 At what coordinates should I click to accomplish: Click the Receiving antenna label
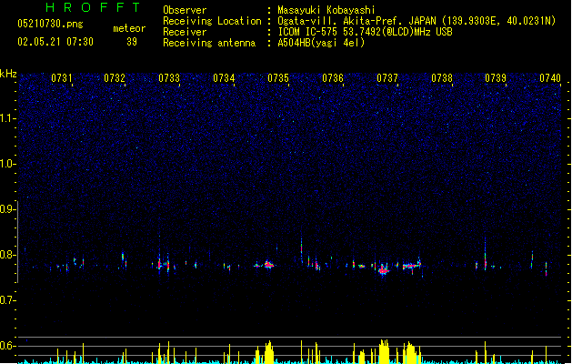click(x=209, y=43)
